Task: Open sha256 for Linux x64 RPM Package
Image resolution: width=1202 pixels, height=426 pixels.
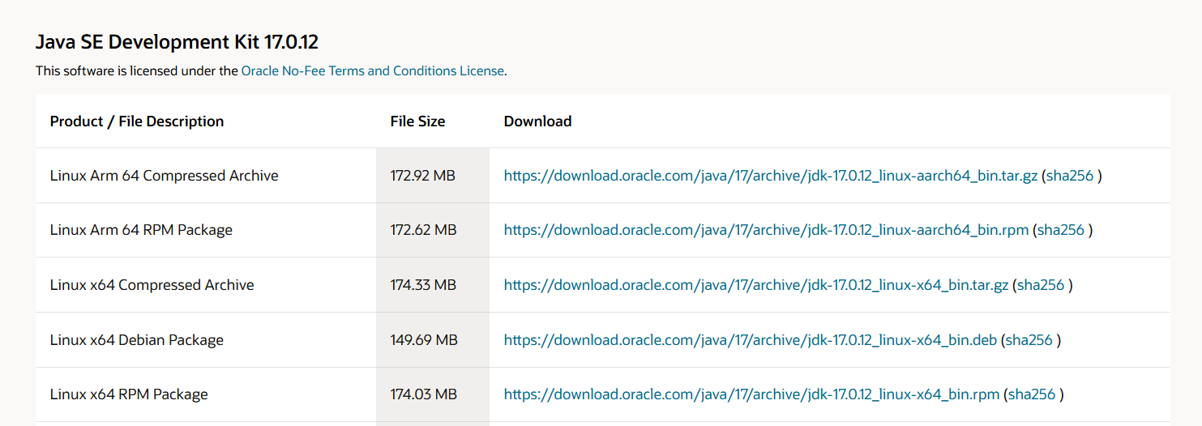Action: coord(1032,394)
